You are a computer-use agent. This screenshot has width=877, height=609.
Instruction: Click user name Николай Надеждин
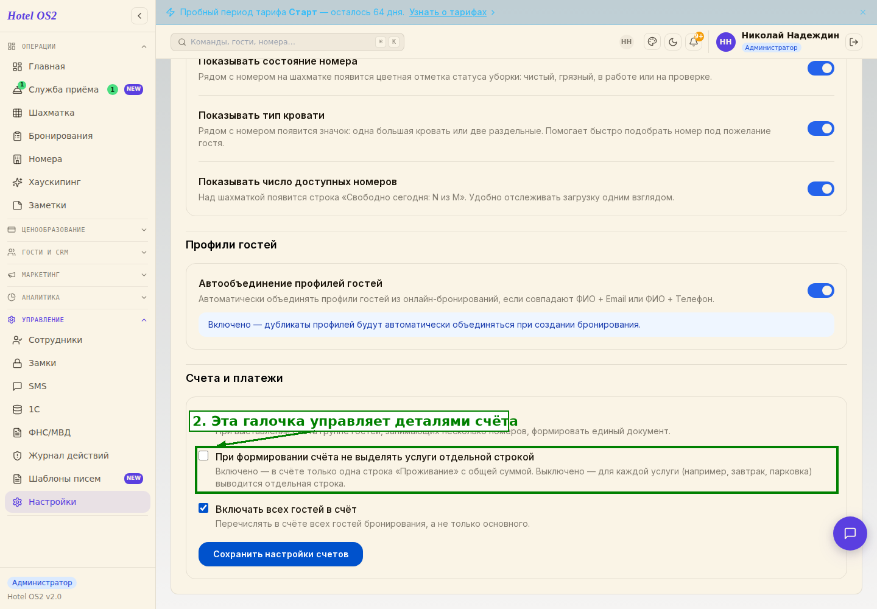pos(790,35)
